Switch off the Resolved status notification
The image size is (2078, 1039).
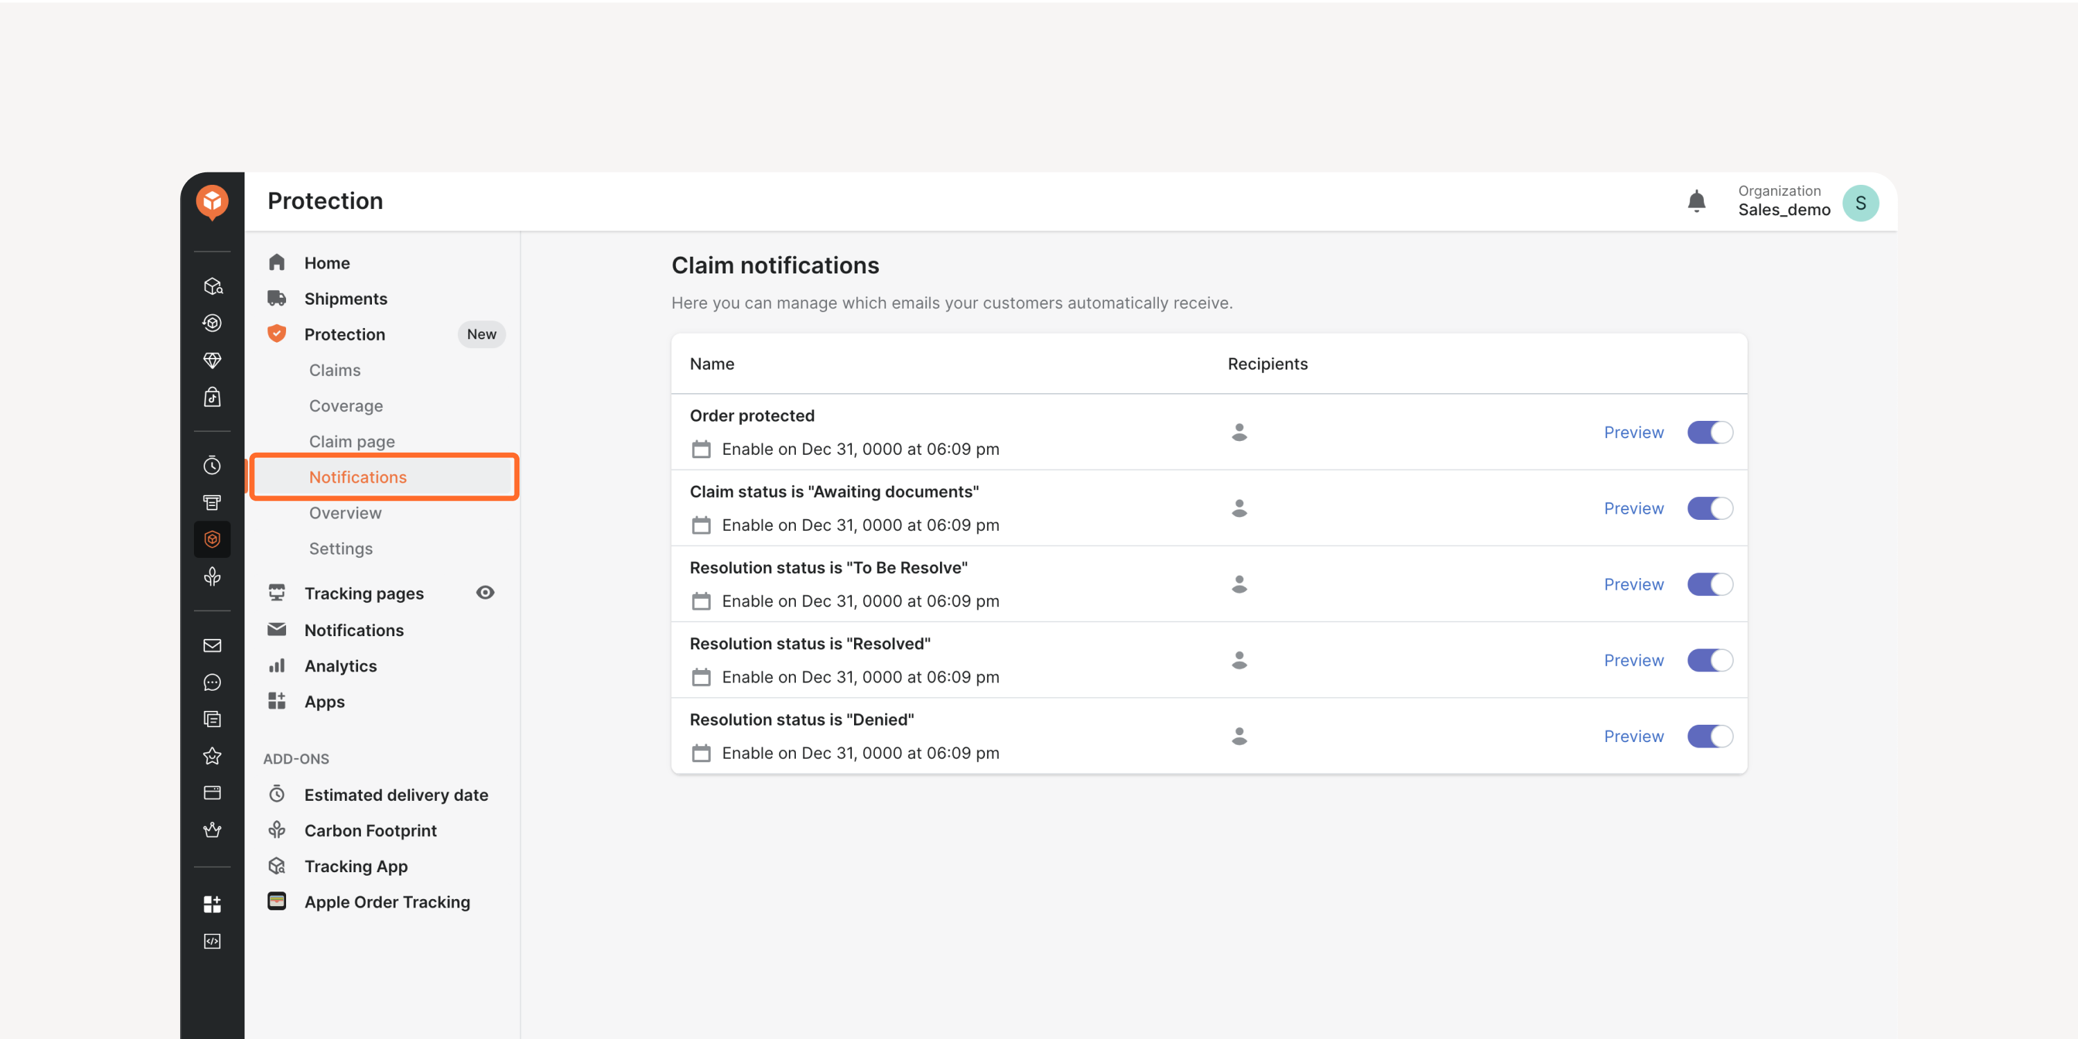click(1710, 660)
